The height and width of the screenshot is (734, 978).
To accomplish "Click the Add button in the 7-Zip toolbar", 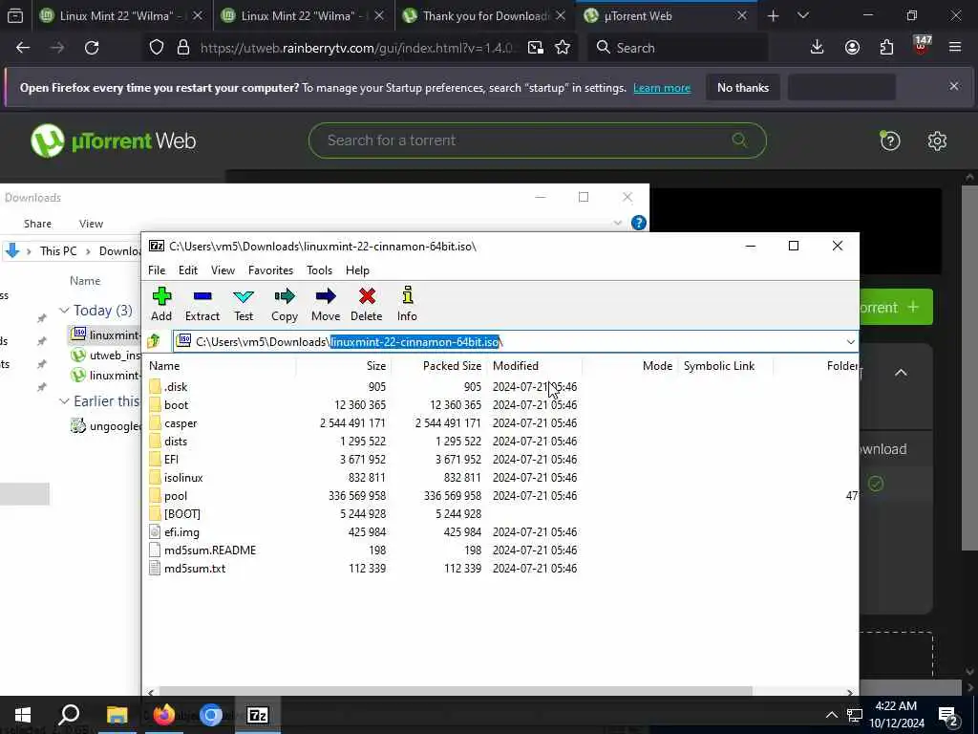I will pyautogui.click(x=161, y=304).
